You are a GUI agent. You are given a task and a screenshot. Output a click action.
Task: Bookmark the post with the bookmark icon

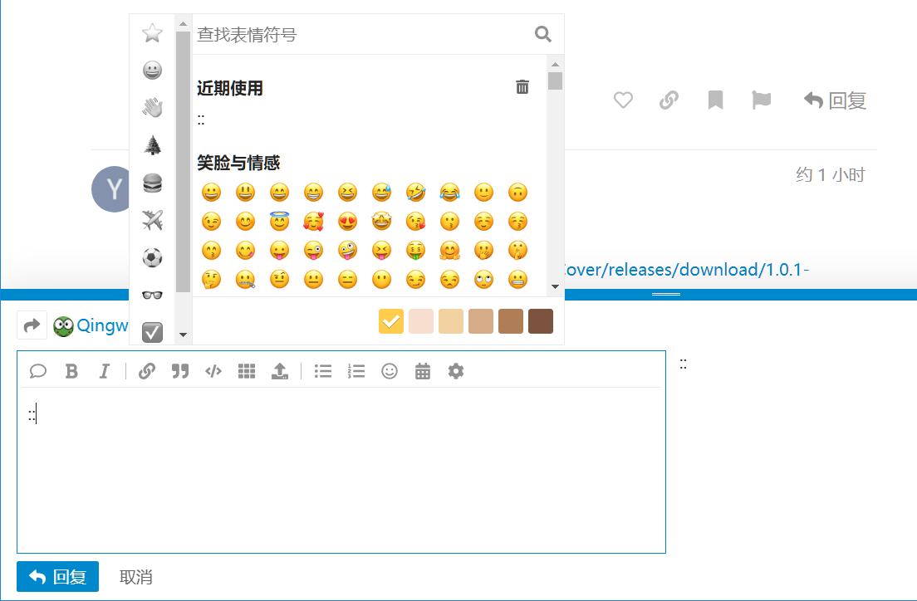(x=715, y=100)
